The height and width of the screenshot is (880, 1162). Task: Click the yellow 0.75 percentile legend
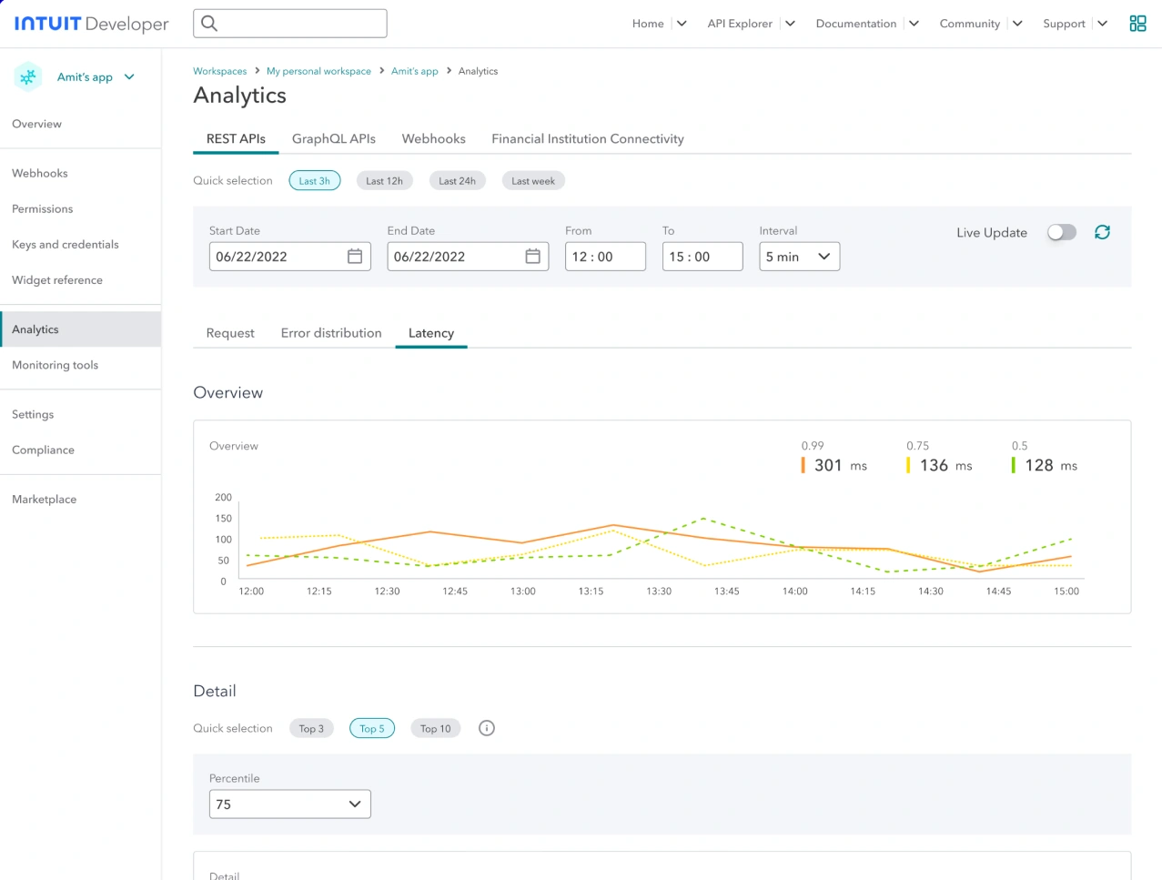(x=939, y=458)
